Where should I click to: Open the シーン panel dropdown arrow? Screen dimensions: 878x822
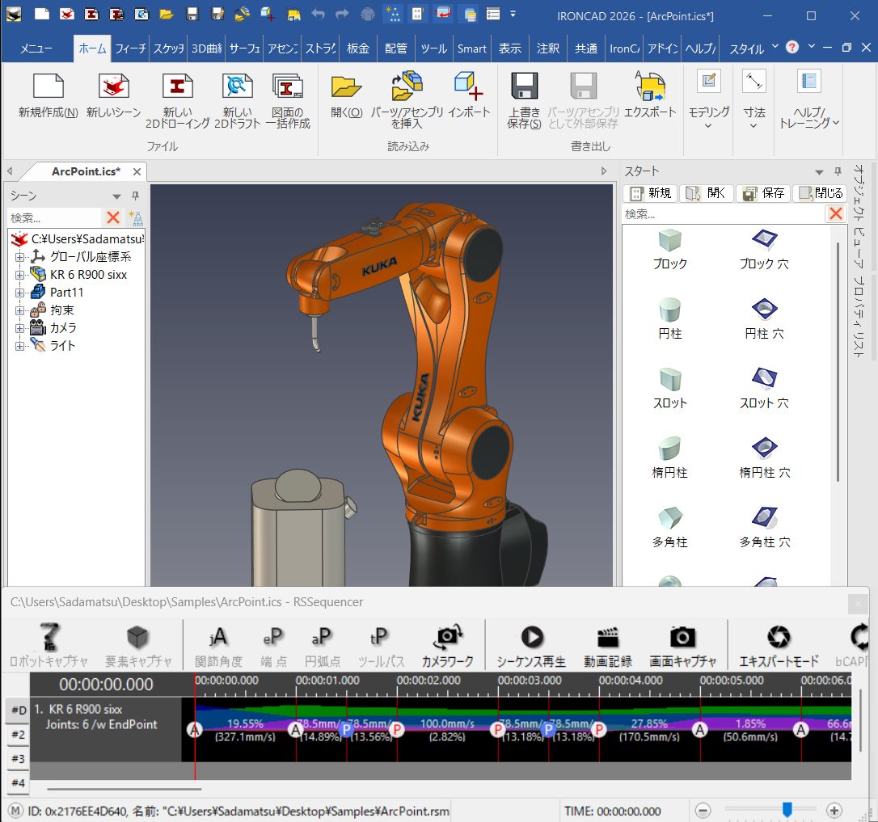116,196
